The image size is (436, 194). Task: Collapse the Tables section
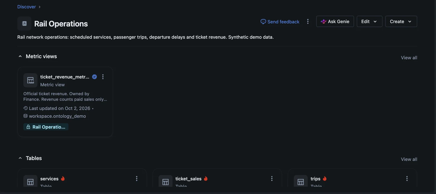coord(20,158)
